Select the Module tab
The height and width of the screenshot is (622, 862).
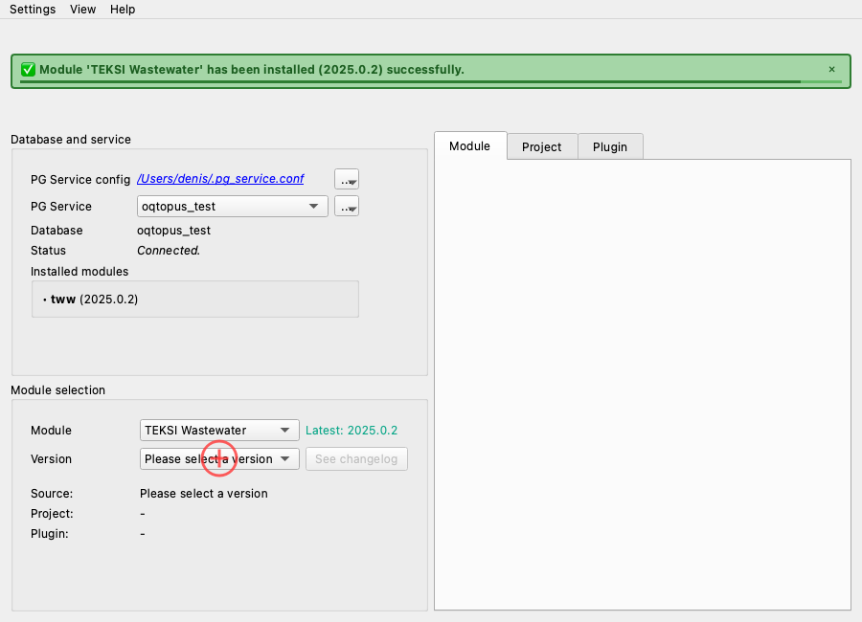click(469, 145)
